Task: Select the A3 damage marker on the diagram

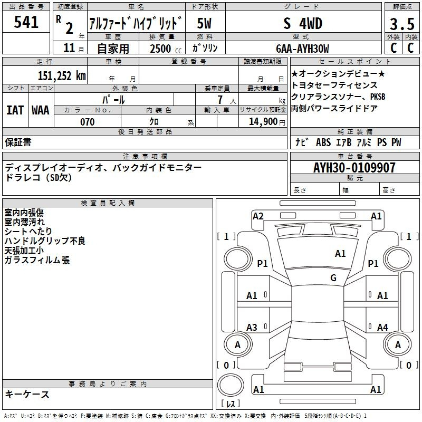Action: (252, 328)
